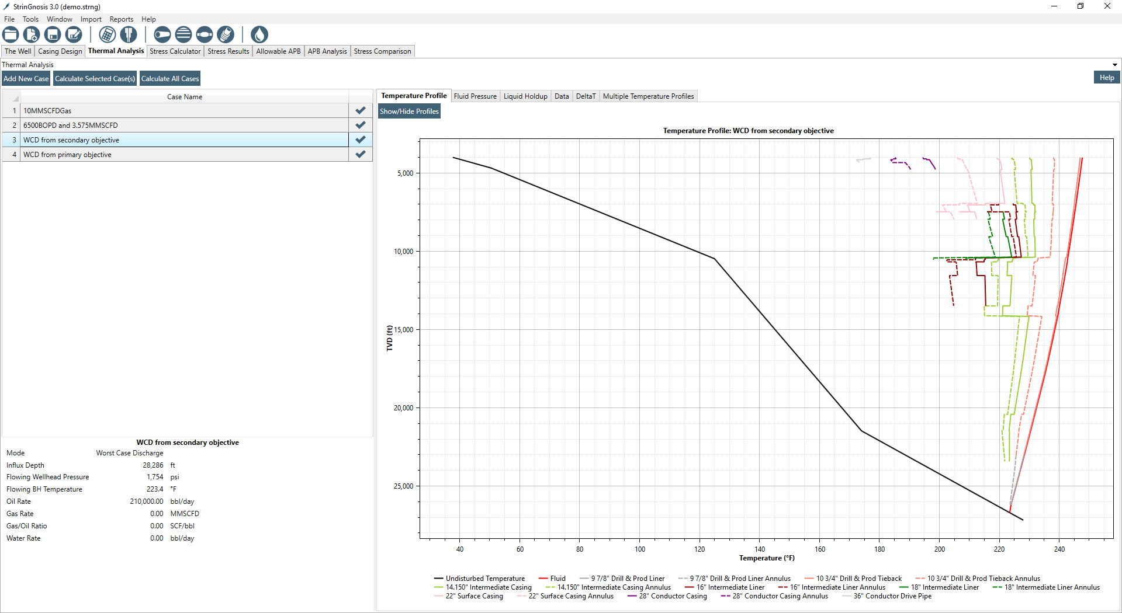Click the Flowing BH Temperature value 223.4
1122x613 pixels.
tap(155, 489)
